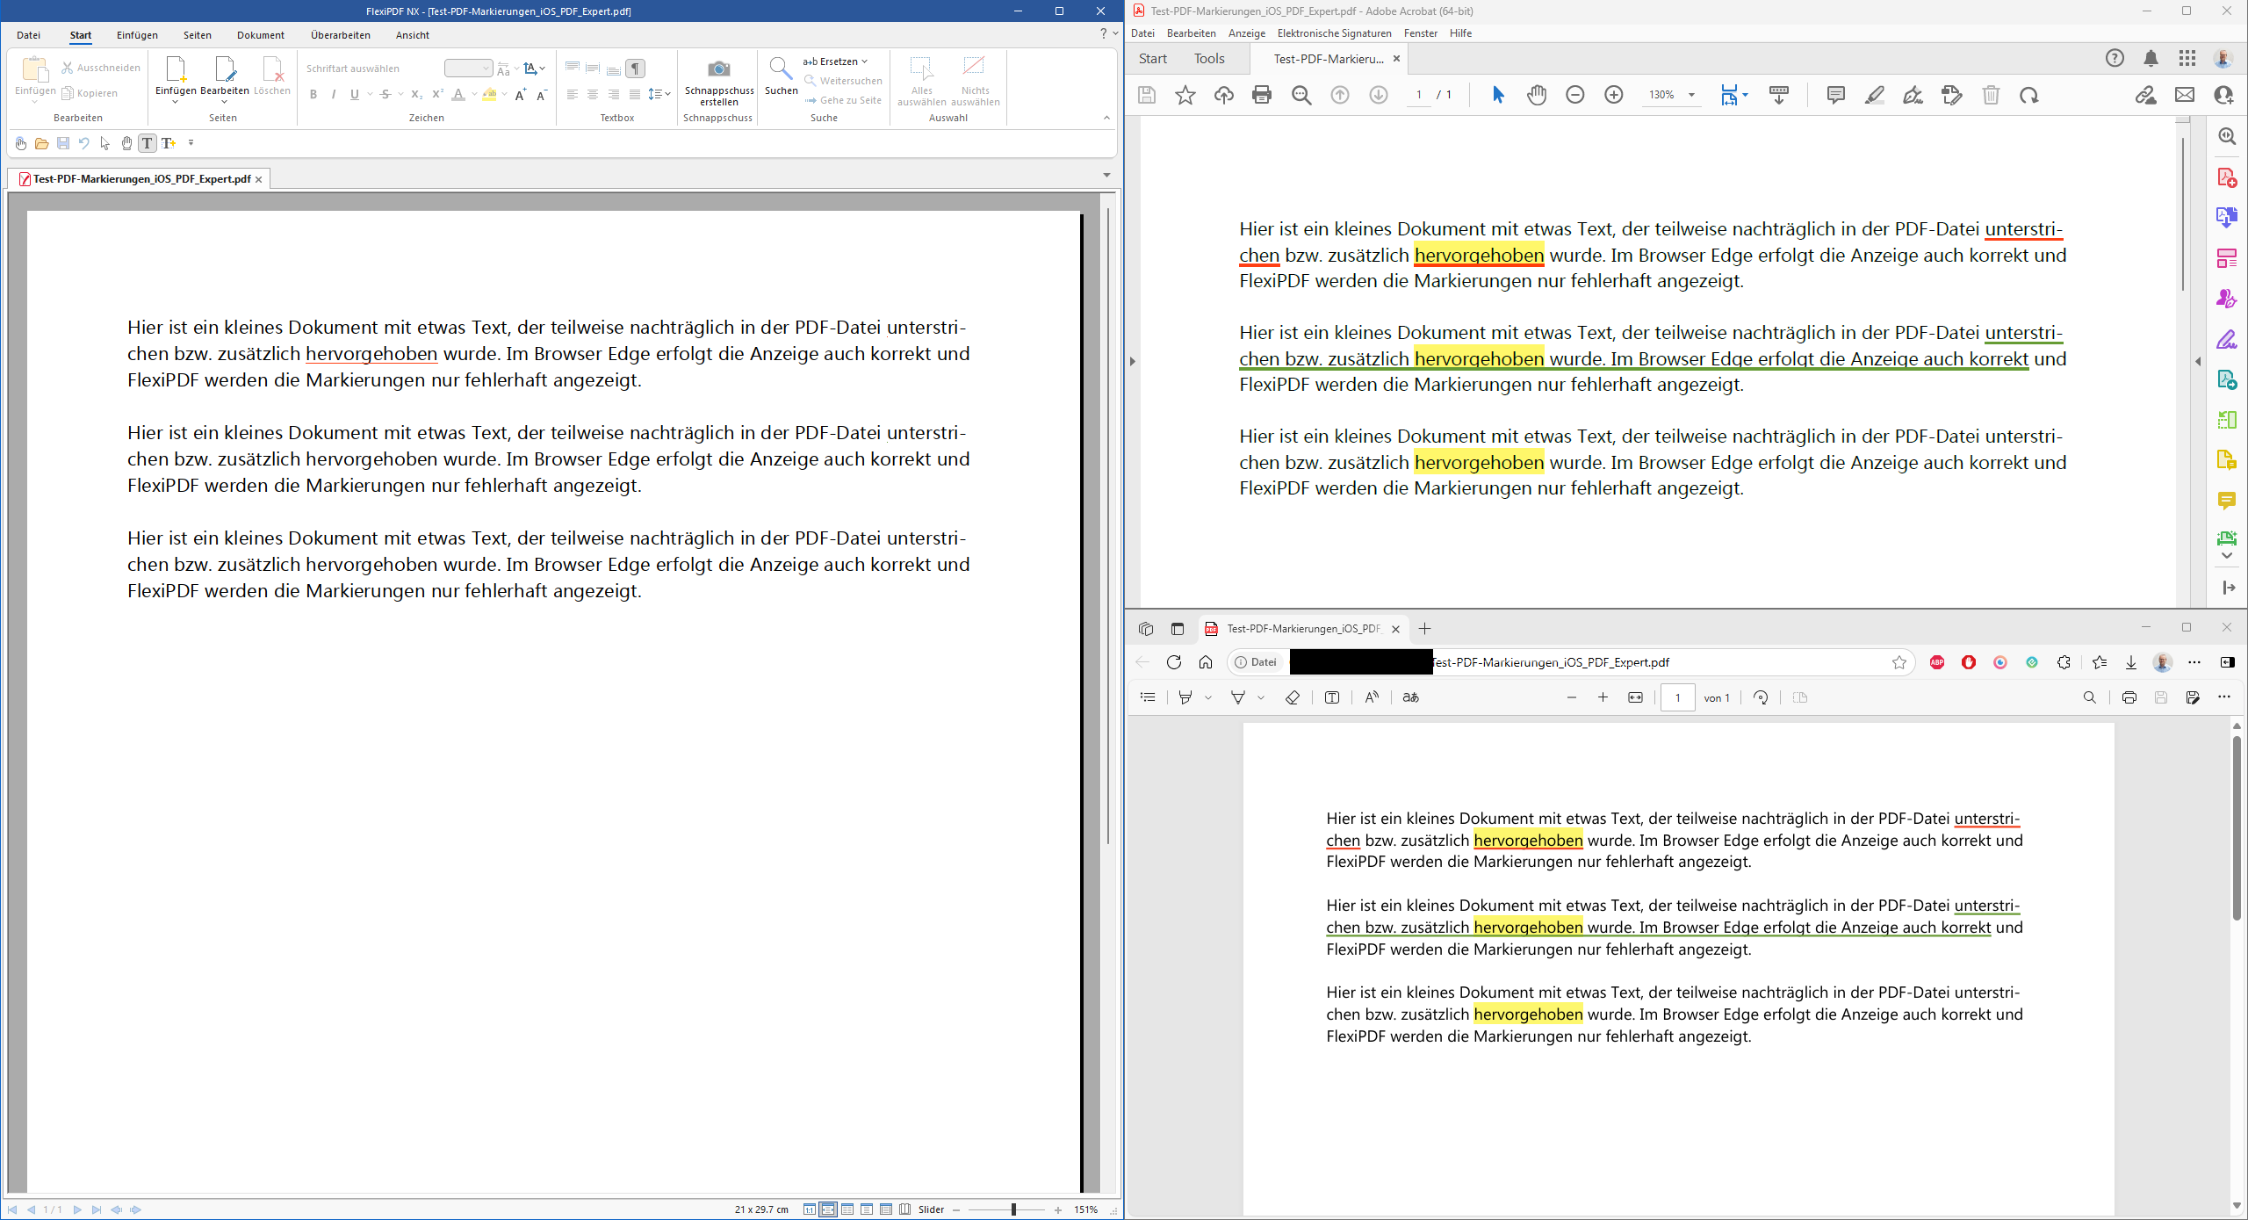Click the Edge PDF page number field
This screenshot has height=1220, width=2248.
[x=1677, y=697]
